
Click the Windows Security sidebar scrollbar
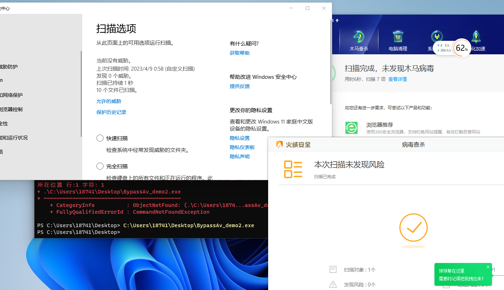tap(81, 94)
